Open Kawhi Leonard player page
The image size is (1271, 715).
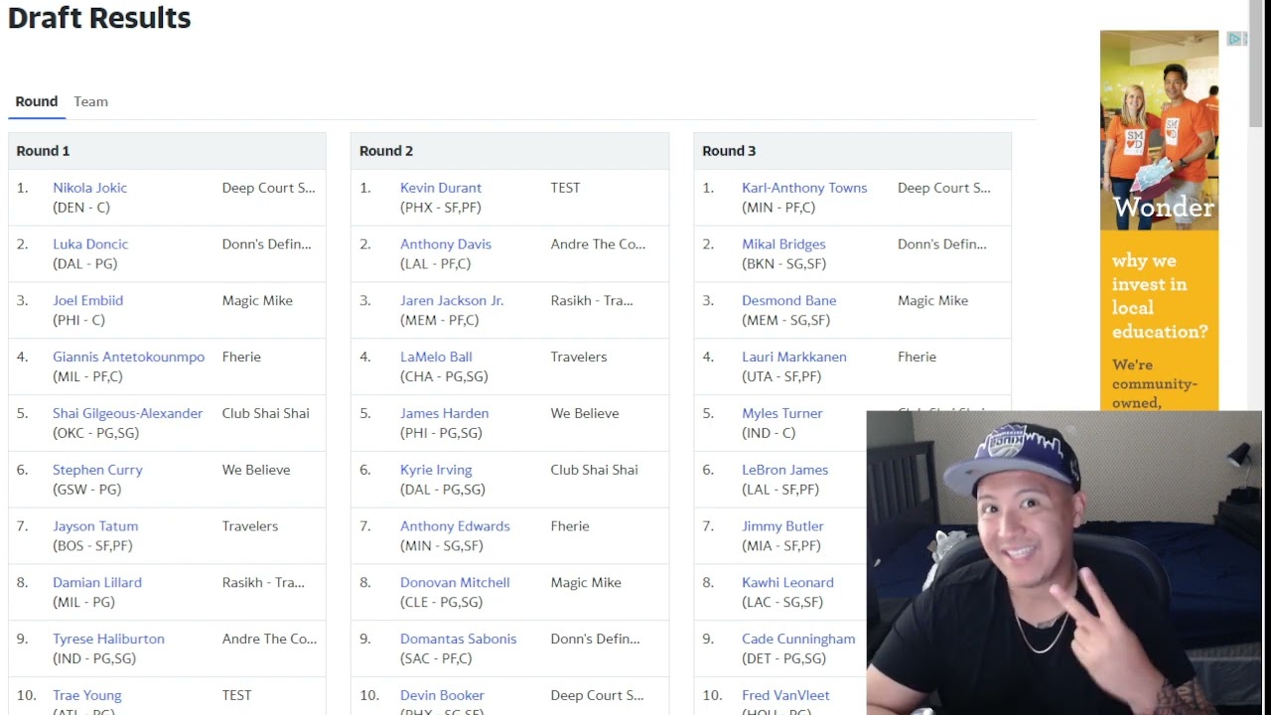(x=787, y=583)
